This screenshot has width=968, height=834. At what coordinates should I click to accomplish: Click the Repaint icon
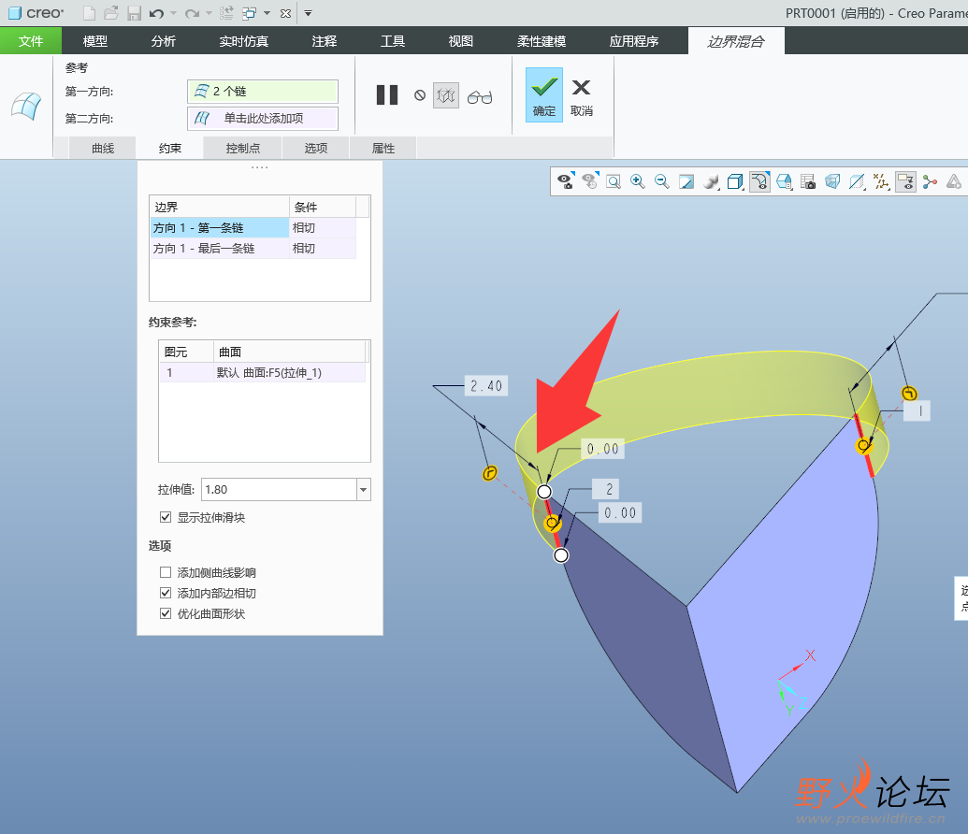(x=686, y=180)
